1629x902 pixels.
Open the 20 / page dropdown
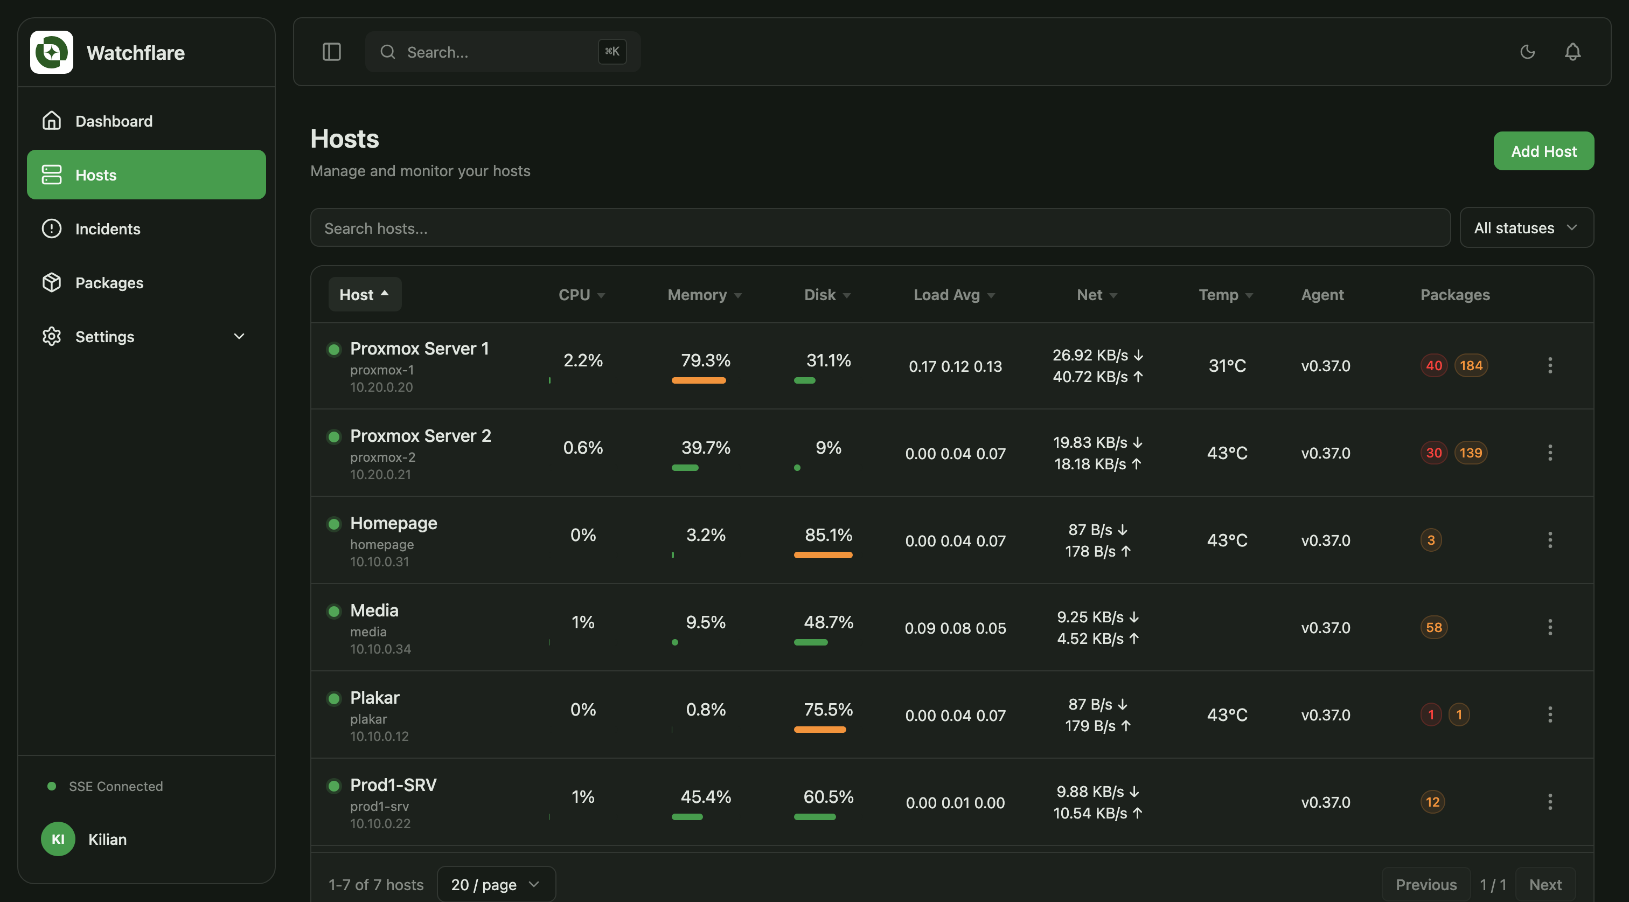496,884
